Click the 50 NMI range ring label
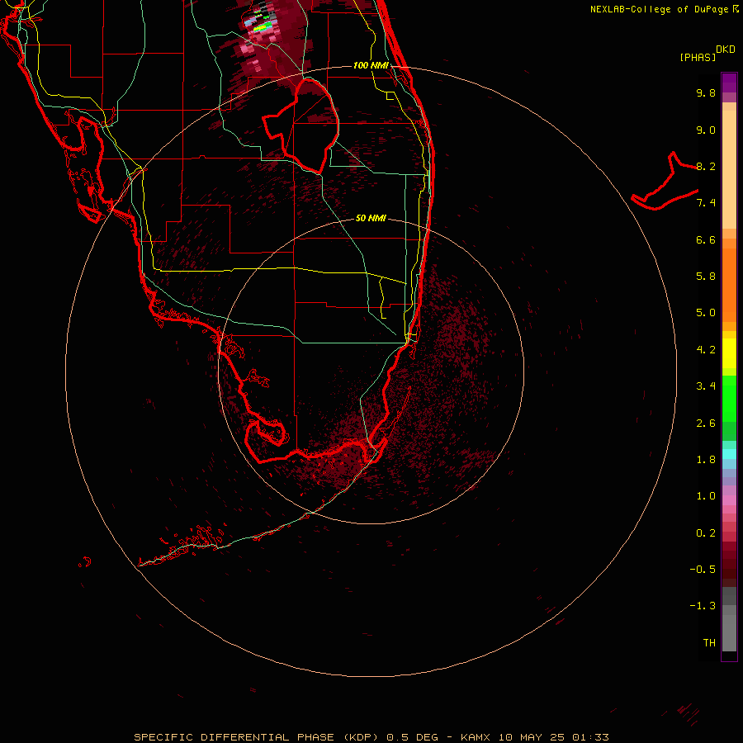The width and height of the screenshot is (743, 743). pos(371,218)
